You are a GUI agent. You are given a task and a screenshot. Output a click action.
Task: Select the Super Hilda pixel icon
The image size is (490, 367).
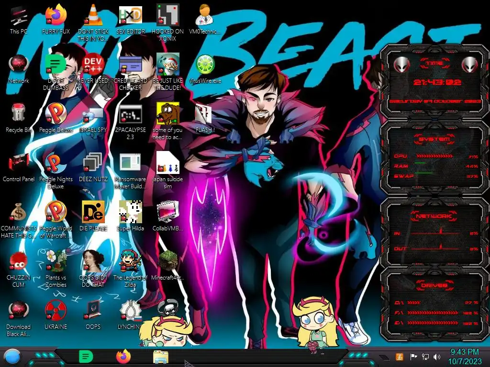pos(131,216)
